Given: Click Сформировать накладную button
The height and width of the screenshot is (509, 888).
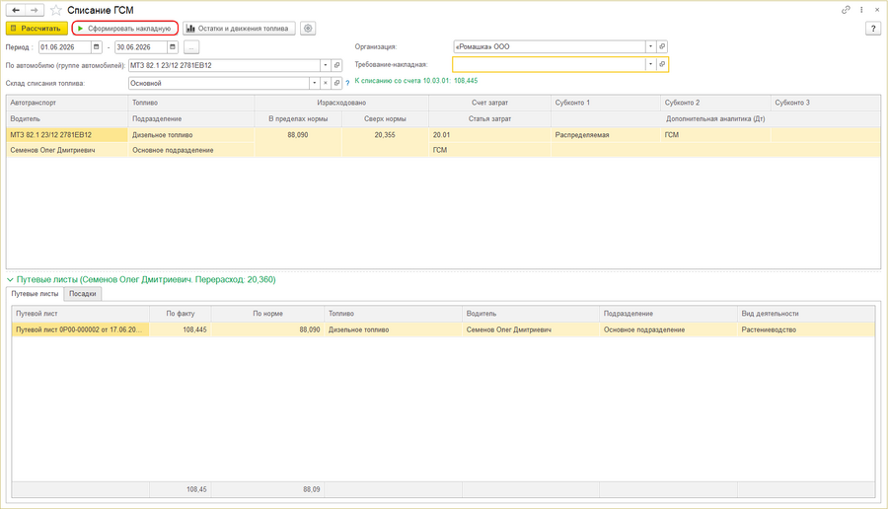Looking at the screenshot, I should [x=125, y=29].
